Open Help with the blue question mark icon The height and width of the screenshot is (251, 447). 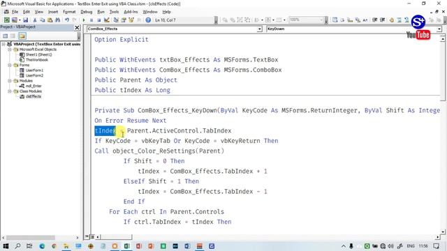click(x=148, y=20)
